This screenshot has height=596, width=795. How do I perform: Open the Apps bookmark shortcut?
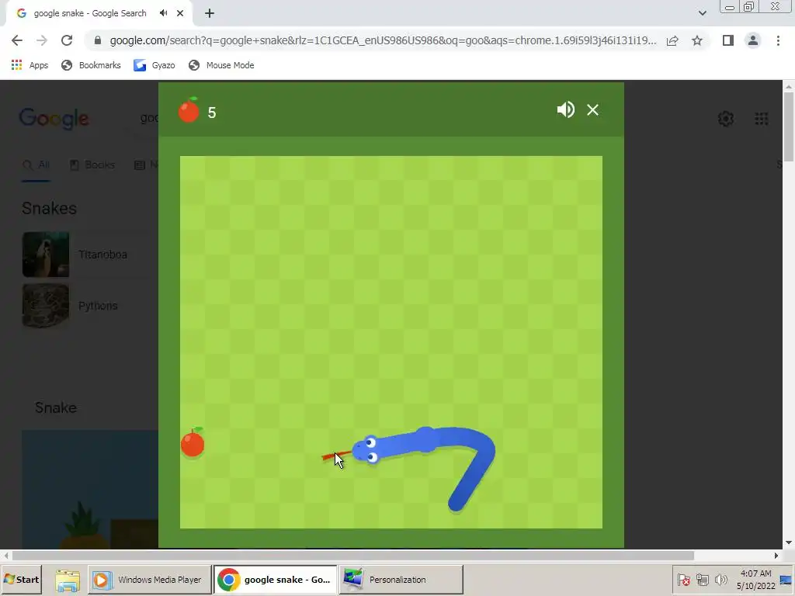click(30, 65)
